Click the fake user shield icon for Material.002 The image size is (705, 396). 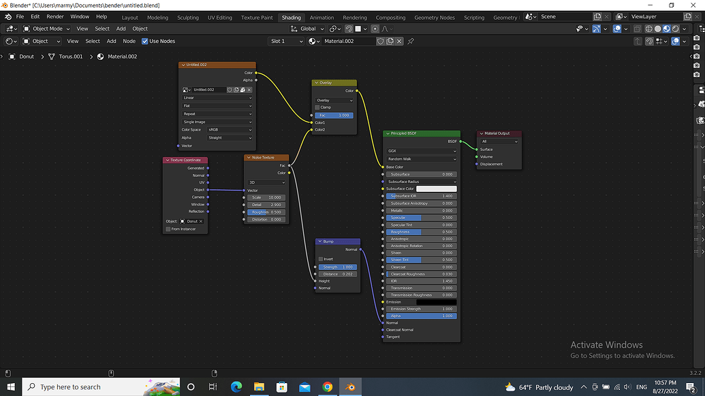(381, 42)
